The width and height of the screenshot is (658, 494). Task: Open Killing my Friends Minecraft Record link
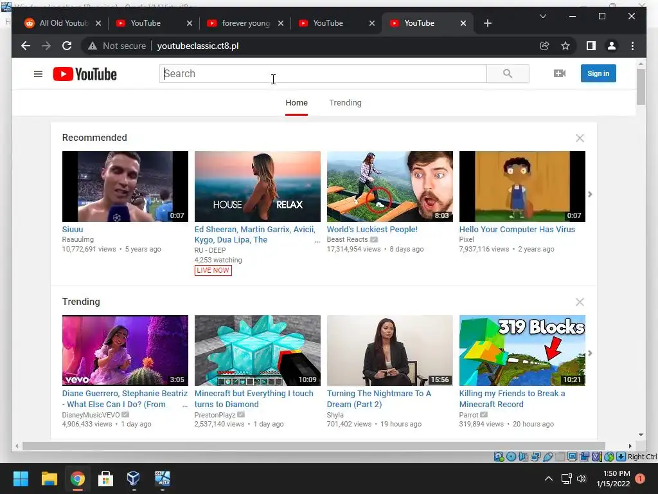point(512,399)
